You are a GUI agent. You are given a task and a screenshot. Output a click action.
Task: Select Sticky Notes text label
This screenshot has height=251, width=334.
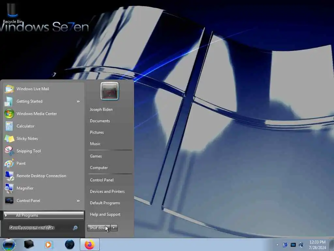pyautogui.click(x=27, y=139)
